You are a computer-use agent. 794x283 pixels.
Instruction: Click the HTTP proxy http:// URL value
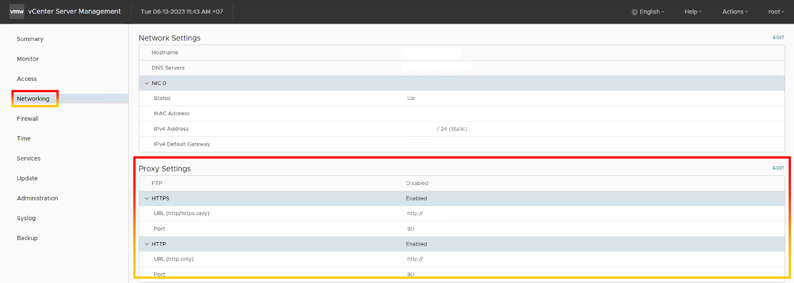pyautogui.click(x=415, y=259)
